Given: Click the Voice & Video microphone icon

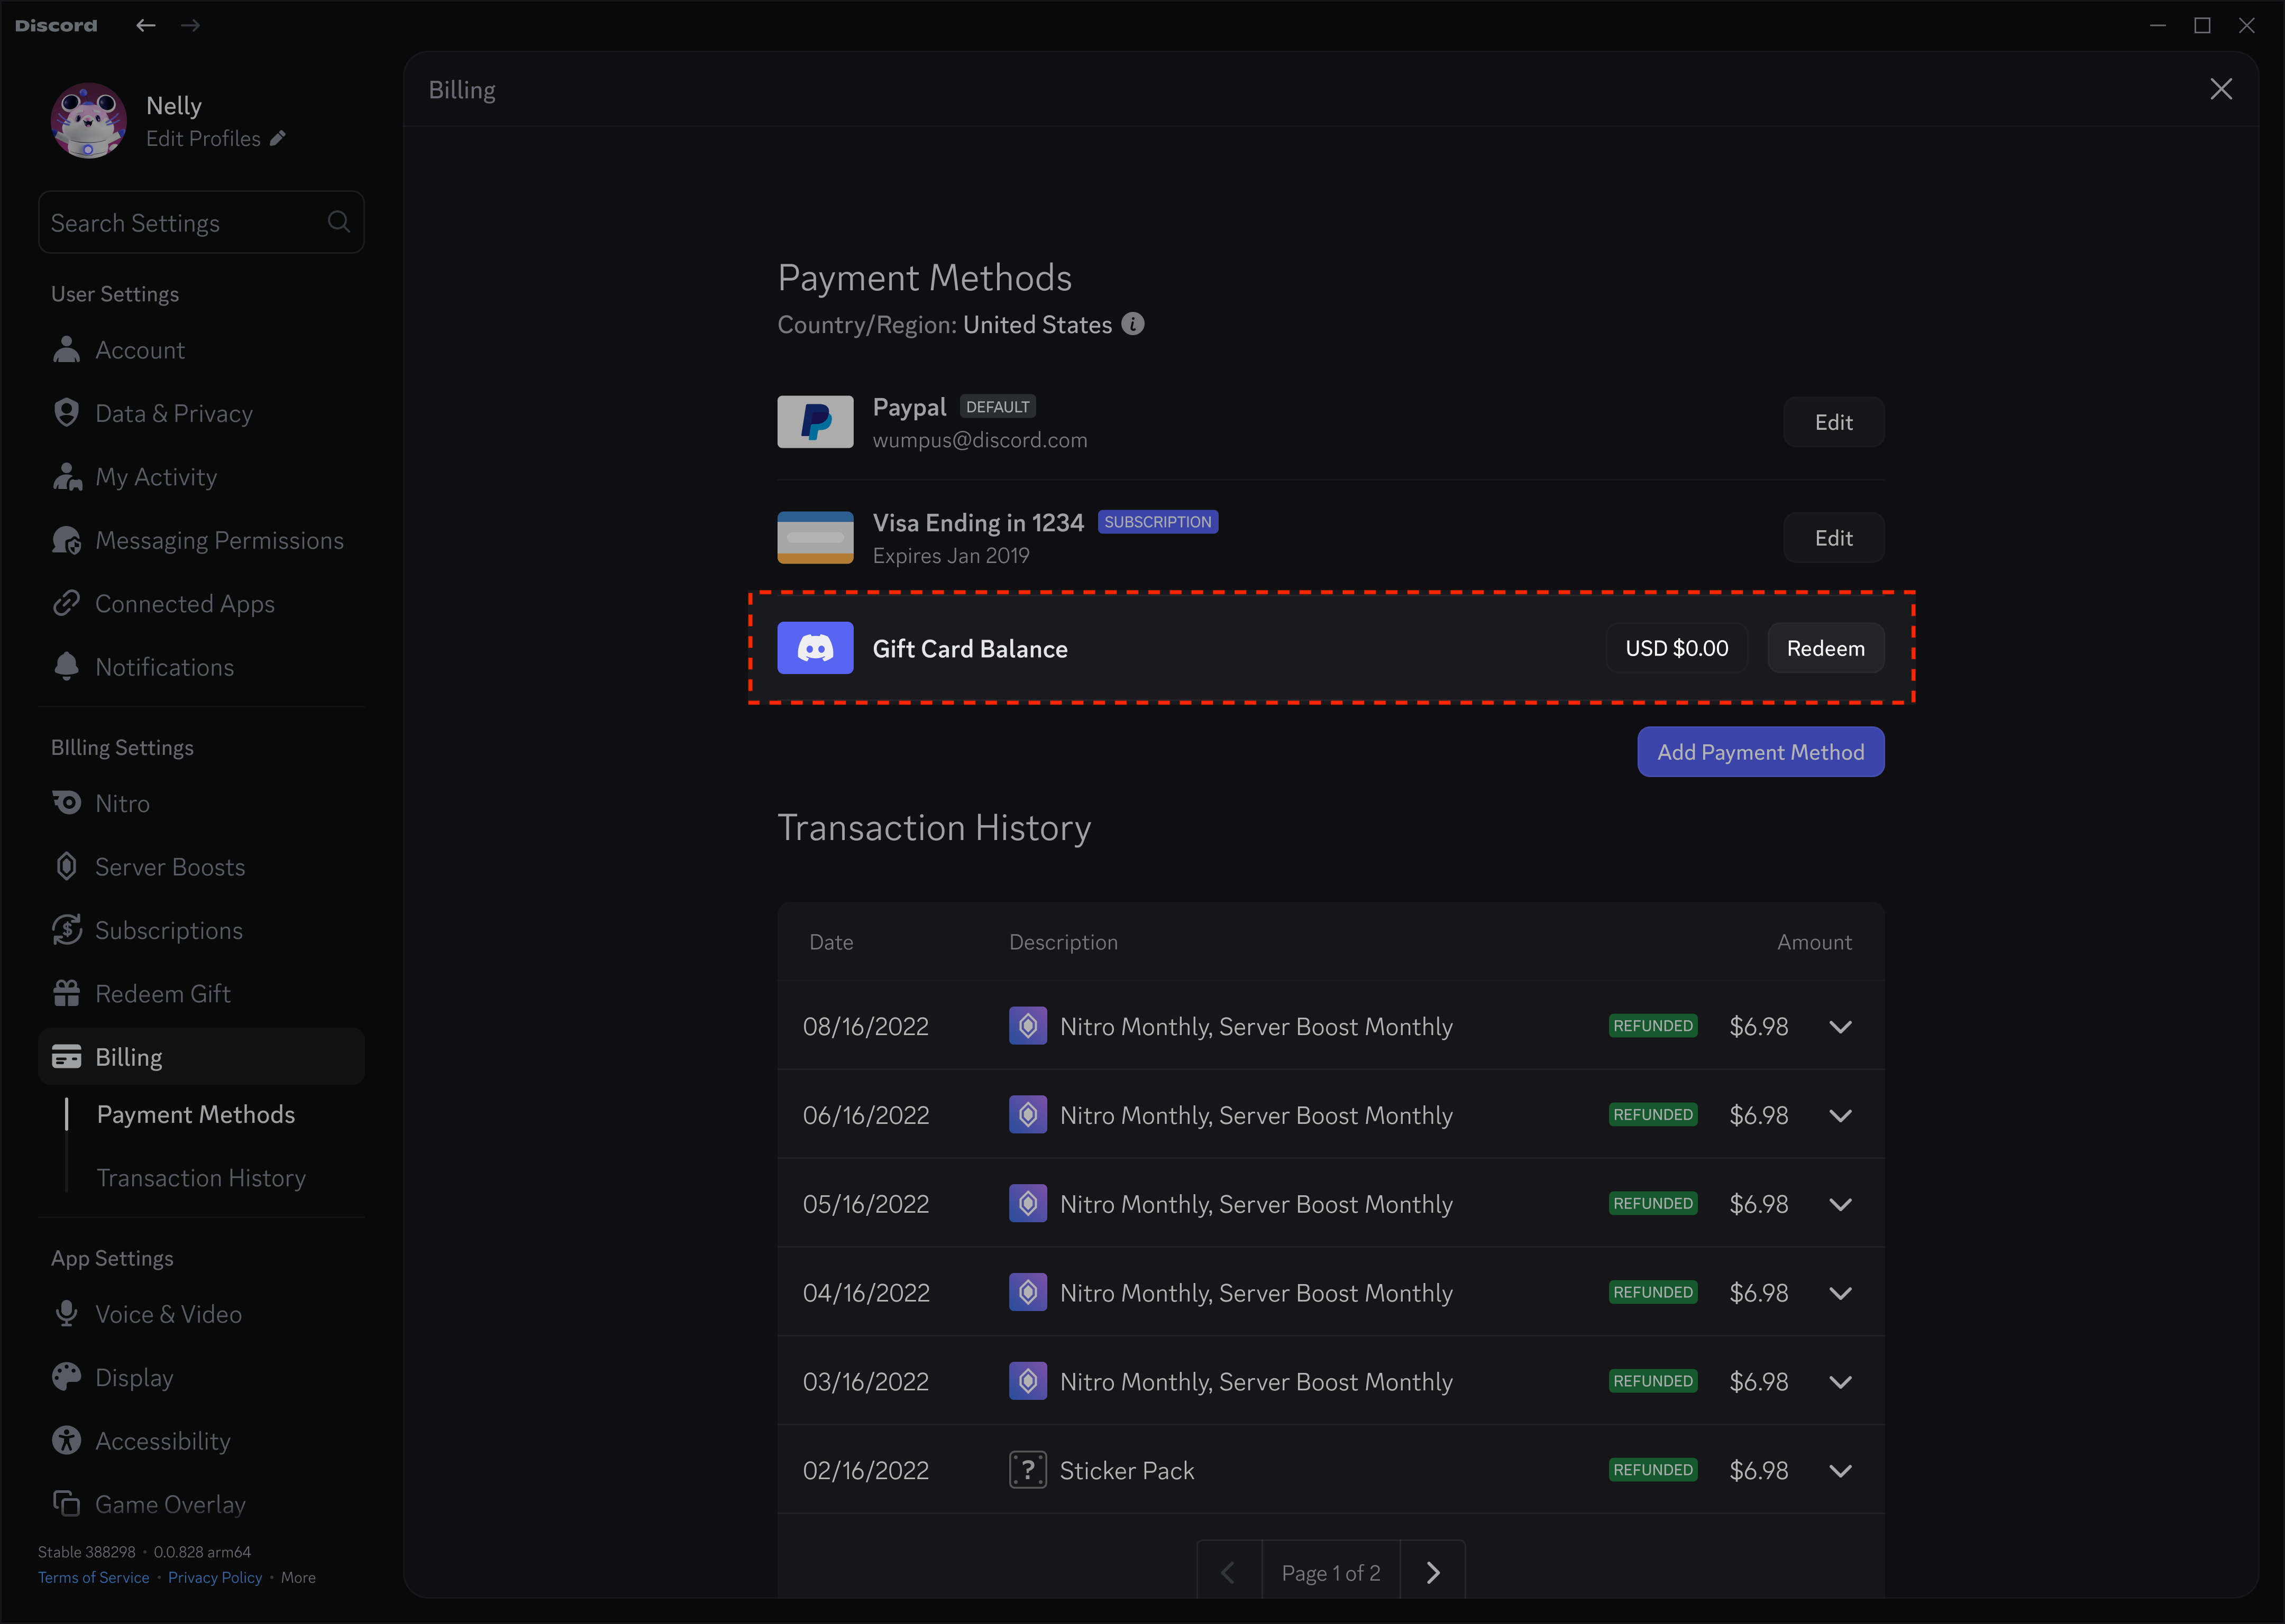Looking at the screenshot, I should point(66,1313).
